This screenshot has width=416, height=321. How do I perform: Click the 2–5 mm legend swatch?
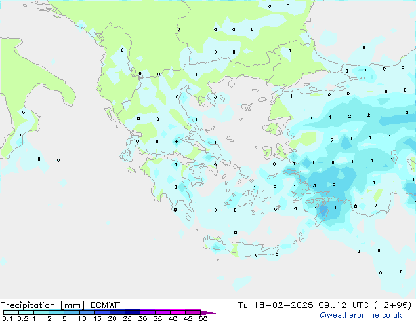pyautogui.click(x=56, y=312)
